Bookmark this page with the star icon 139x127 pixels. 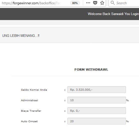pos(102,3)
